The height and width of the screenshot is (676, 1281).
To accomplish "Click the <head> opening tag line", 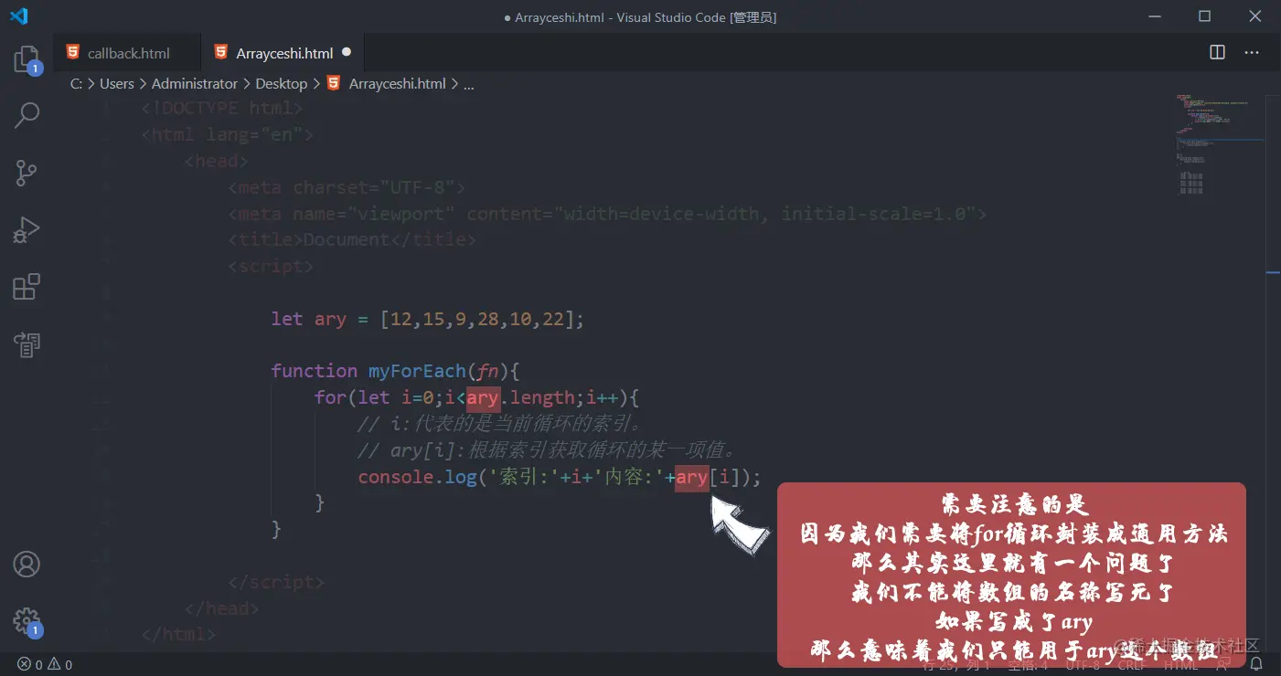I will click(217, 161).
